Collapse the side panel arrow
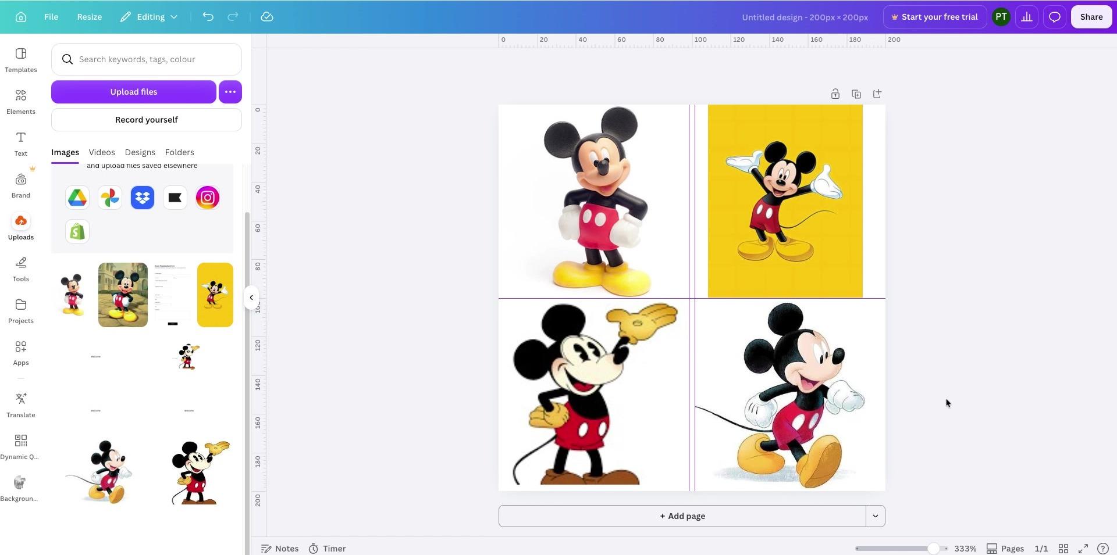 [x=251, y=298]
